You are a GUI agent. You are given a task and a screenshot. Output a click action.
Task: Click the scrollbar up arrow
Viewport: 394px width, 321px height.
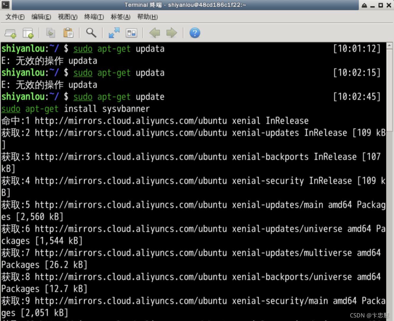click(x=390, y=46)
